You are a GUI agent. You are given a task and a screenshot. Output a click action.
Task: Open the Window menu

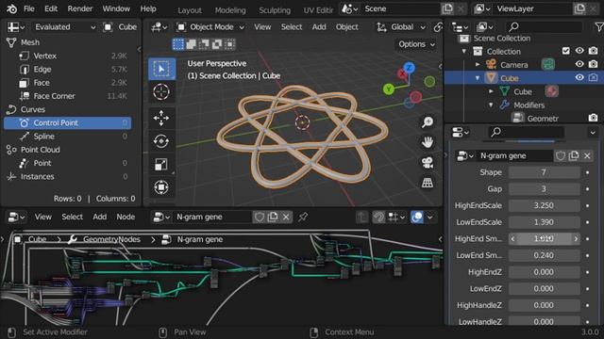(x=116, y=8)
